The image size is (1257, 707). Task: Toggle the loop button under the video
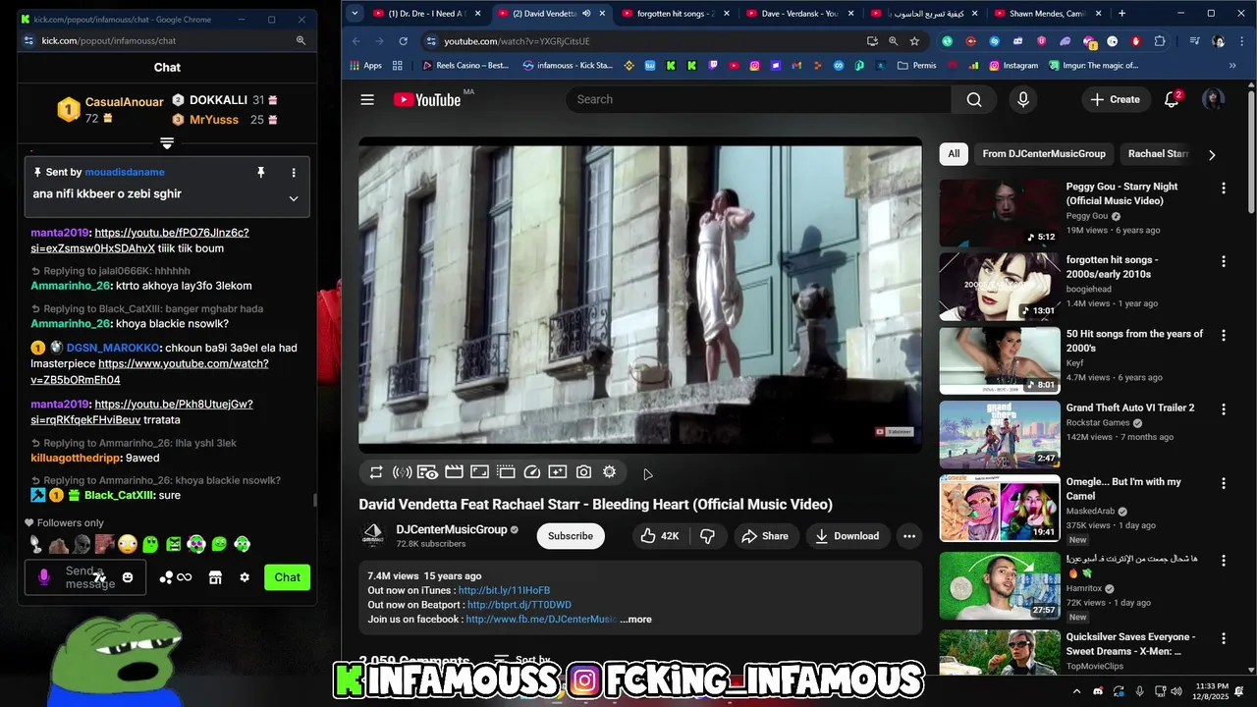coord(376,472)
